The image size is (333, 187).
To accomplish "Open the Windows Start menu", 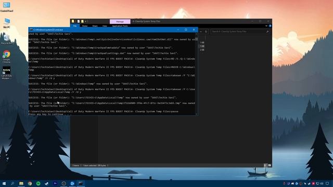I will 4,183.
